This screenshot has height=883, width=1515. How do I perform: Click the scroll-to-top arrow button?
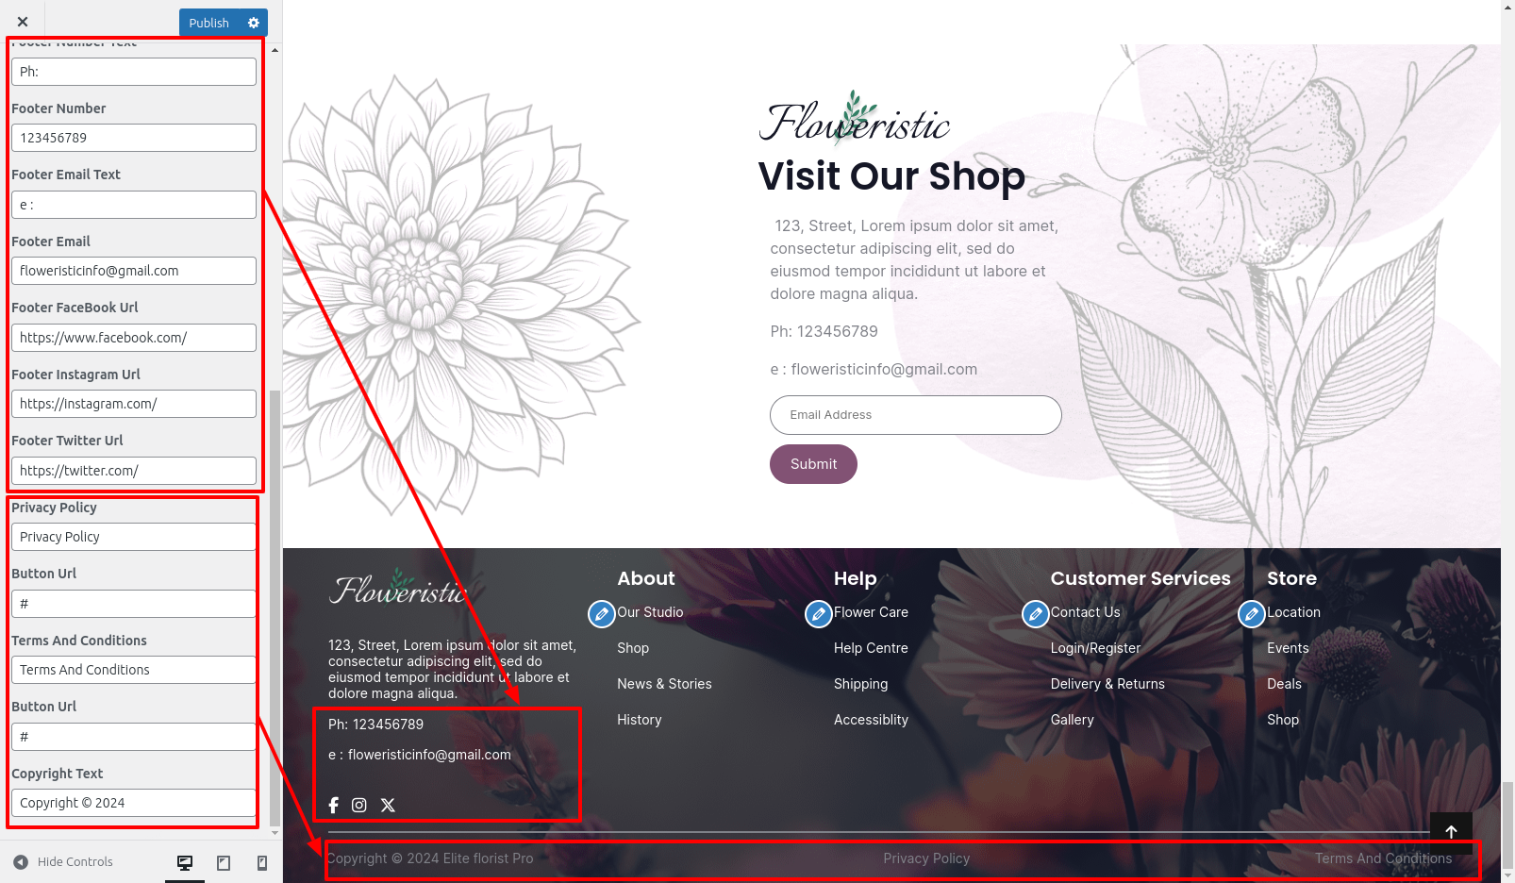[1451, 832]
